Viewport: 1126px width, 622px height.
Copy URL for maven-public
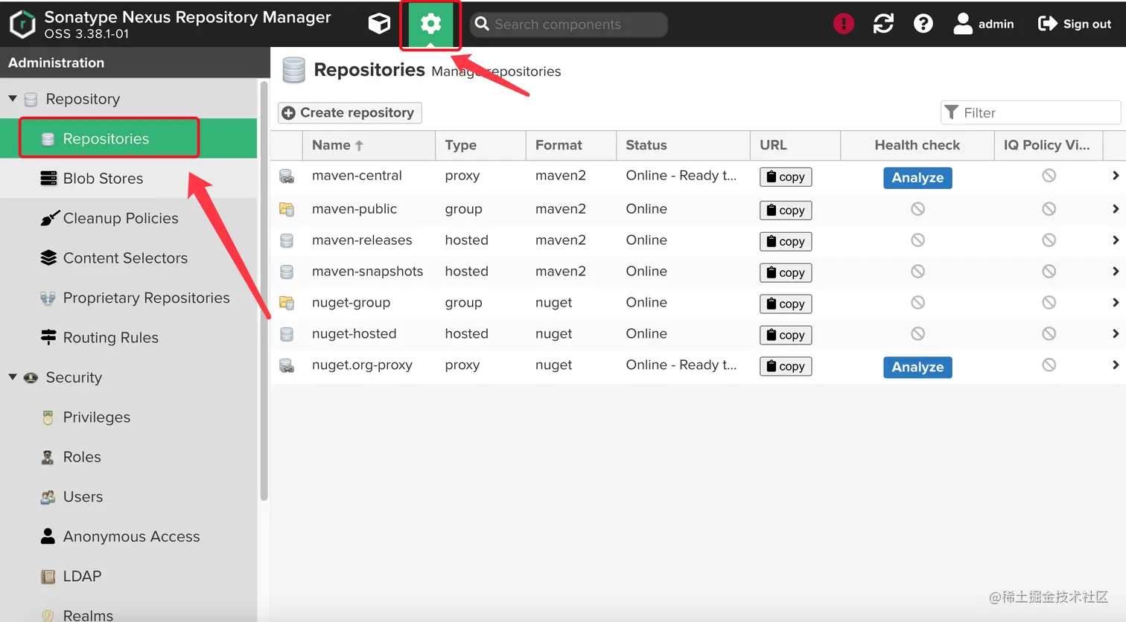pos(786,211)
